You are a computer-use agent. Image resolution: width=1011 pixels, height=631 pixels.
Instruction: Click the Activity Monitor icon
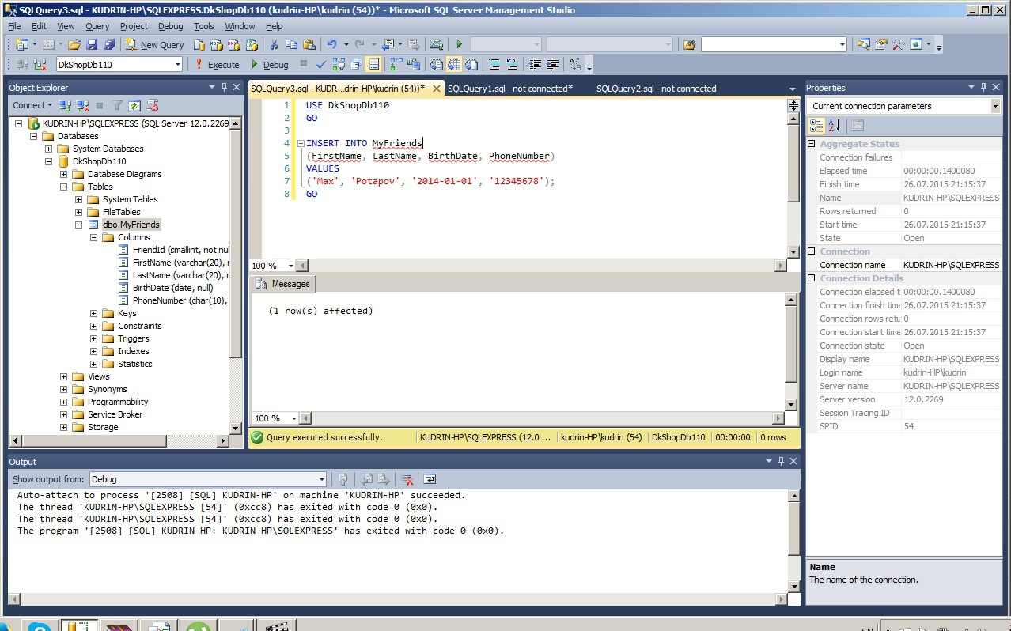[x=435, y=45]
